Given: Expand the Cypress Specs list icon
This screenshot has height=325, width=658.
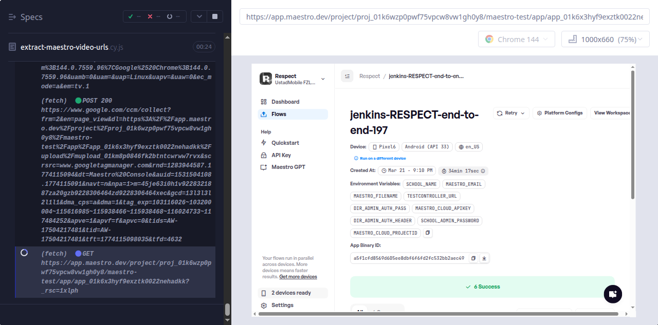Looking at the screenshot, I should point(12,17).
